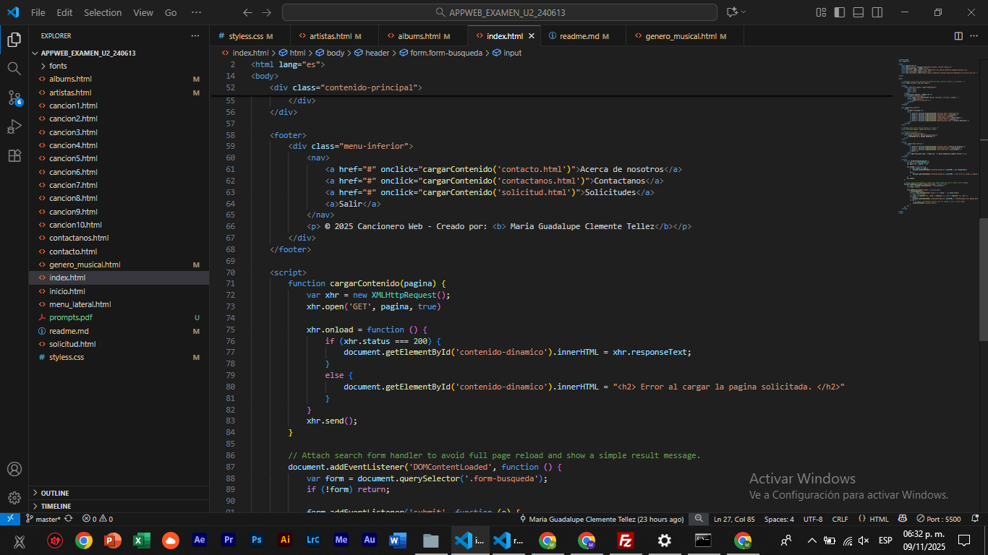
Task: Open the chat dropdown arrow in title bar
Action: click(744, 12)
